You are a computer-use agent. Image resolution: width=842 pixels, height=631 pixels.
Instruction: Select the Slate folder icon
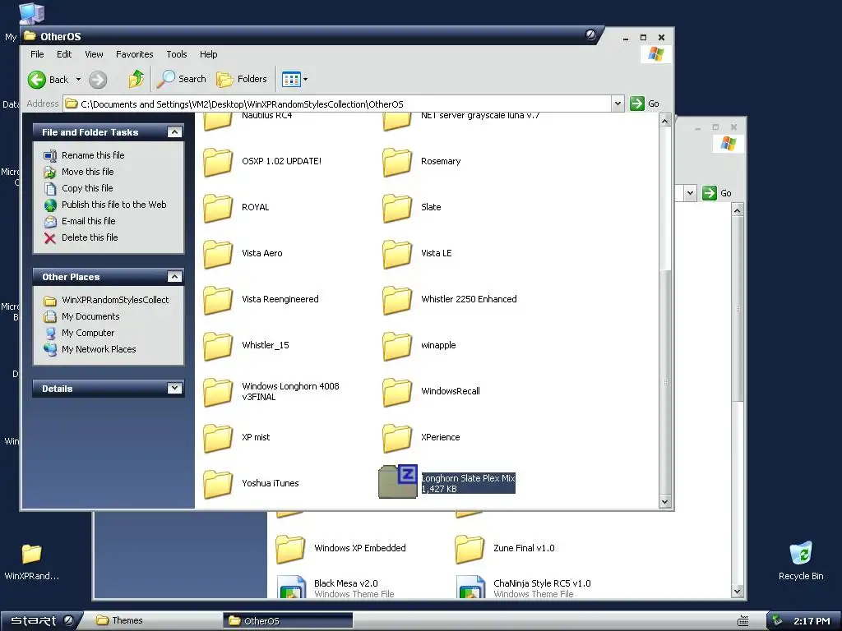pos(397,208)
